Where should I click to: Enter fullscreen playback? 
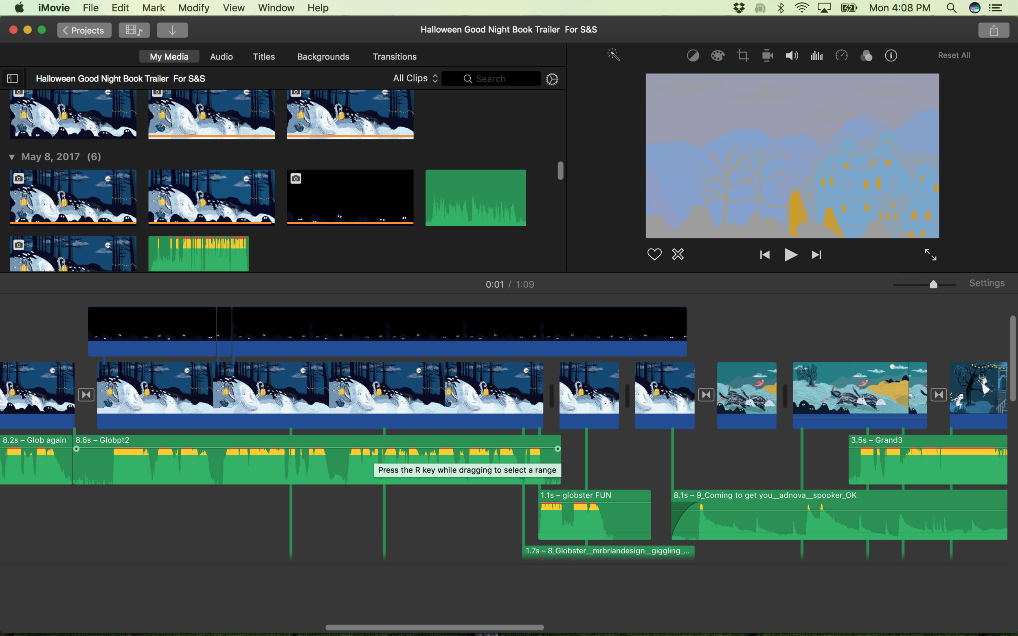pyautogui.click(x=930, y=254)
